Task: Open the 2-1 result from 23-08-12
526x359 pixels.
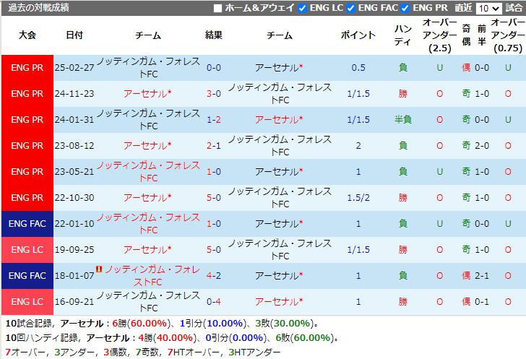Action: (x=214, y=146)
